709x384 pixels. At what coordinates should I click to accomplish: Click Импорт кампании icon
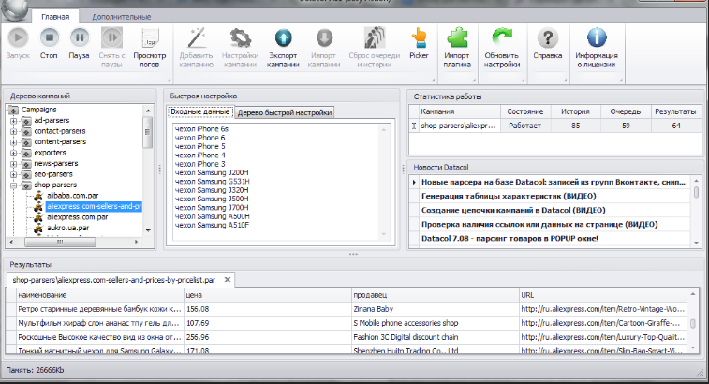(324, 38)
